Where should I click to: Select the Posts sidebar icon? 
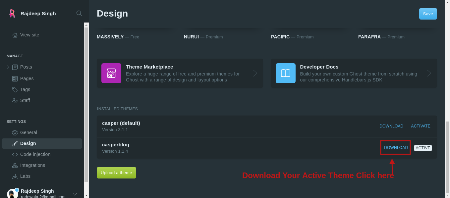click(15, 67)
